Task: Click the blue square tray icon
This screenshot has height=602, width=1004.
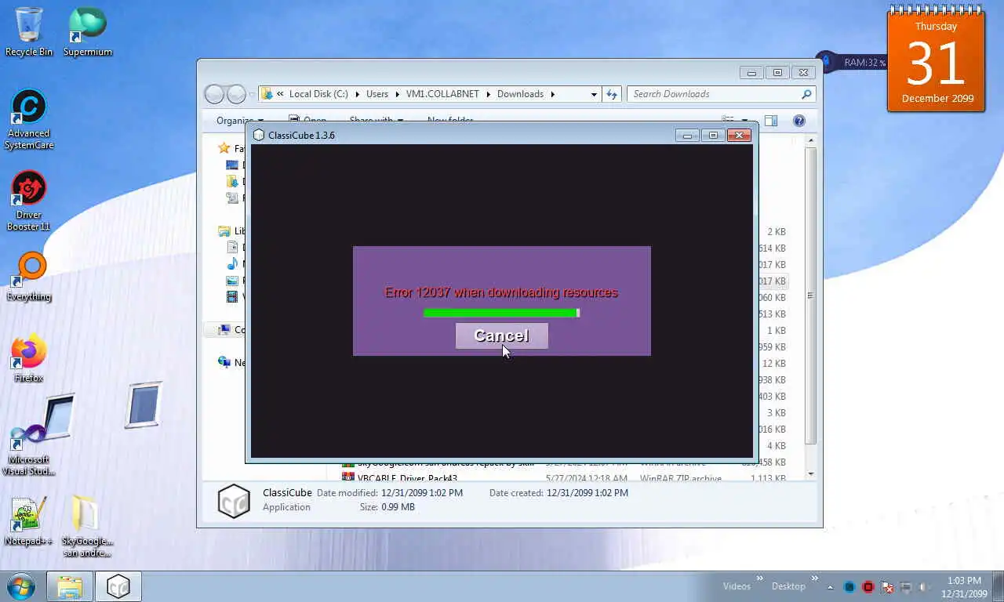Action: click(849, 587)
